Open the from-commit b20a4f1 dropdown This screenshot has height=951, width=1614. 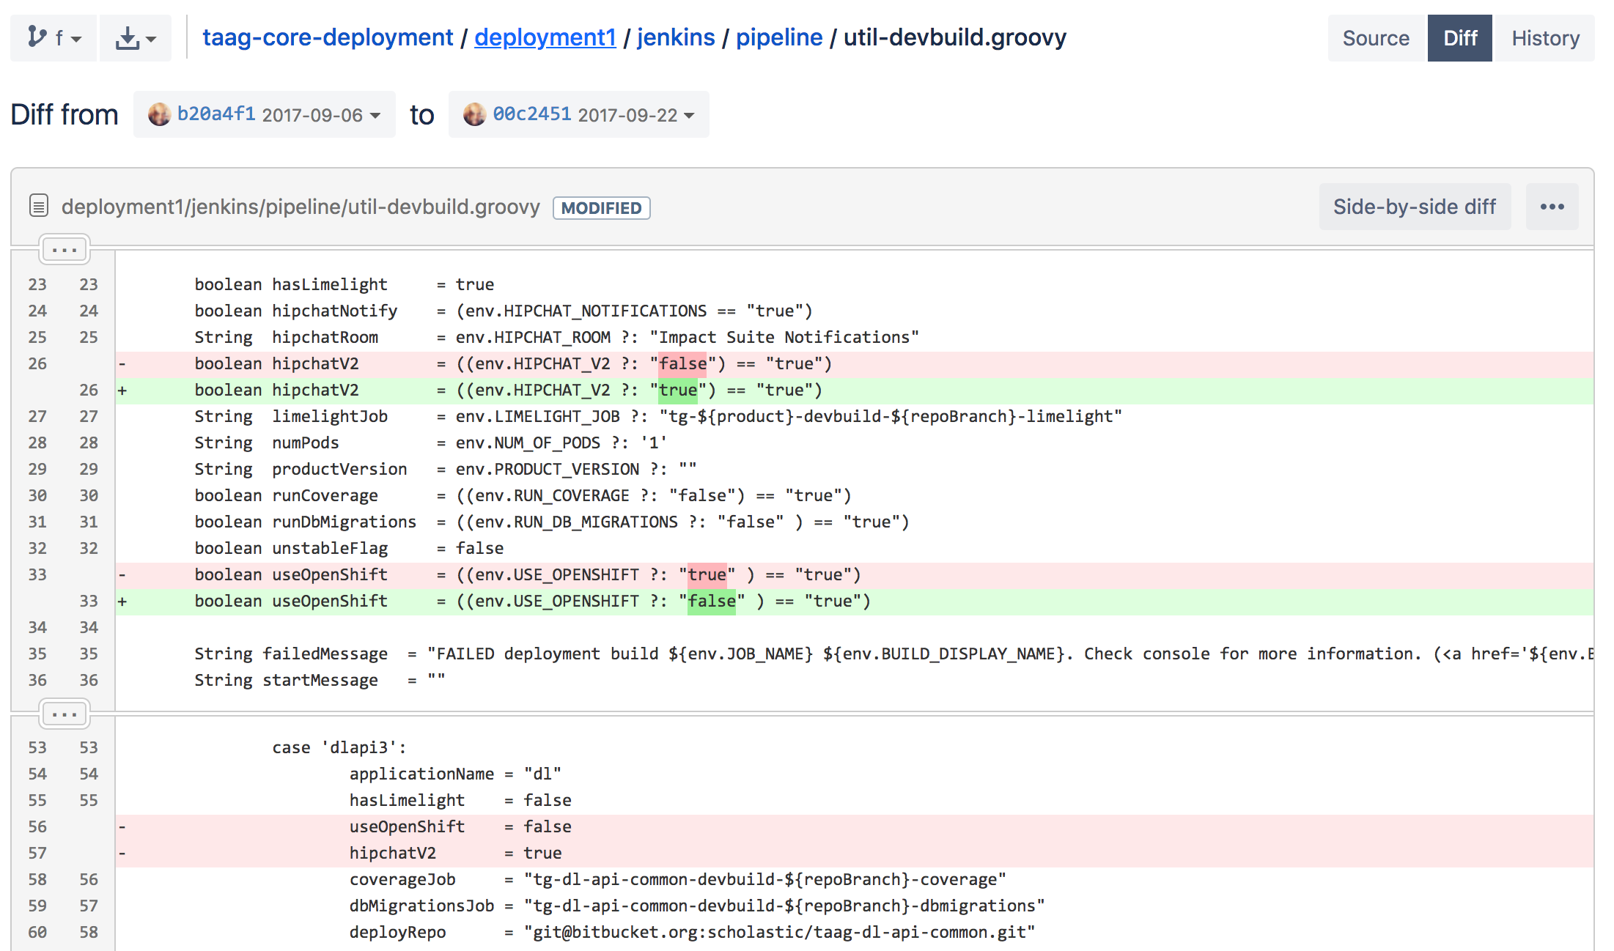pyautogui.click(x=265, y=114)
